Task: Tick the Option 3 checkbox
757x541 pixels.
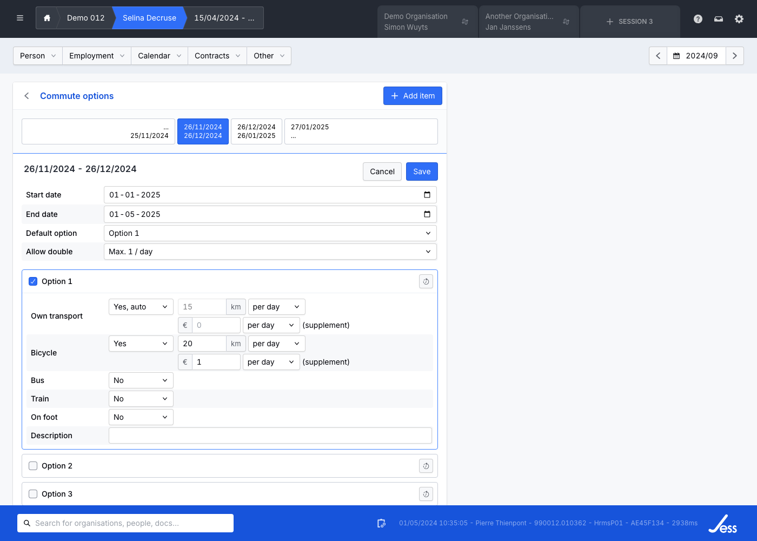Action: tap(33, 494)
